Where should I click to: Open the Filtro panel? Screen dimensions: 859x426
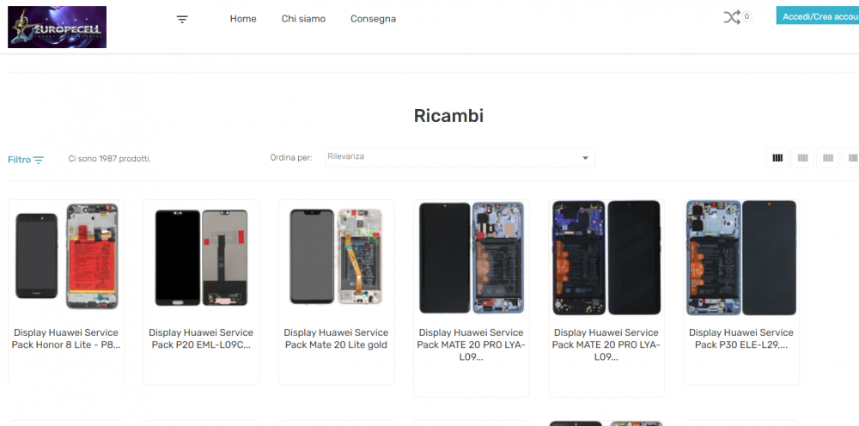pyautogui.click(x=26, y=160)
